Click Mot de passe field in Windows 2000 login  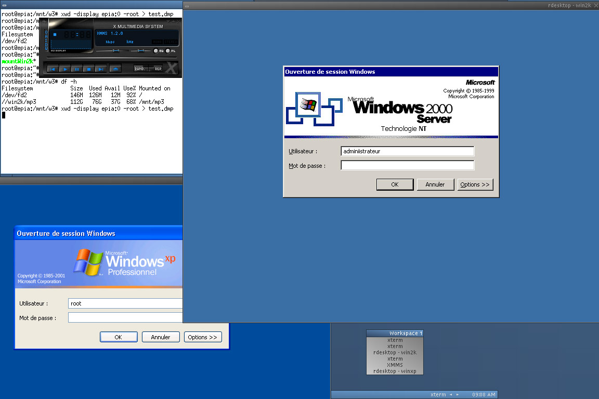[407, 165]
